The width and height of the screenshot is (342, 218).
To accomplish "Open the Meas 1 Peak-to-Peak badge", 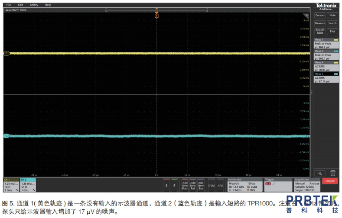I will pos(326,45).
